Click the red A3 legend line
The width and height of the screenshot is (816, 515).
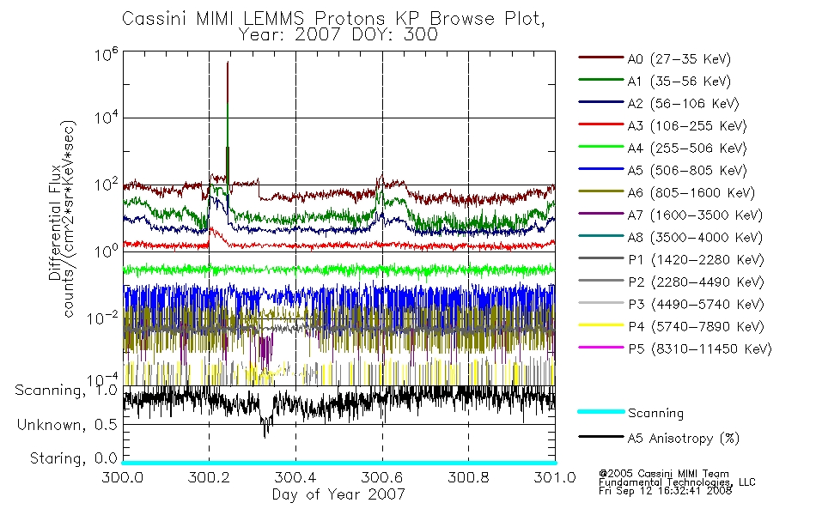click(x=601, y=124)
